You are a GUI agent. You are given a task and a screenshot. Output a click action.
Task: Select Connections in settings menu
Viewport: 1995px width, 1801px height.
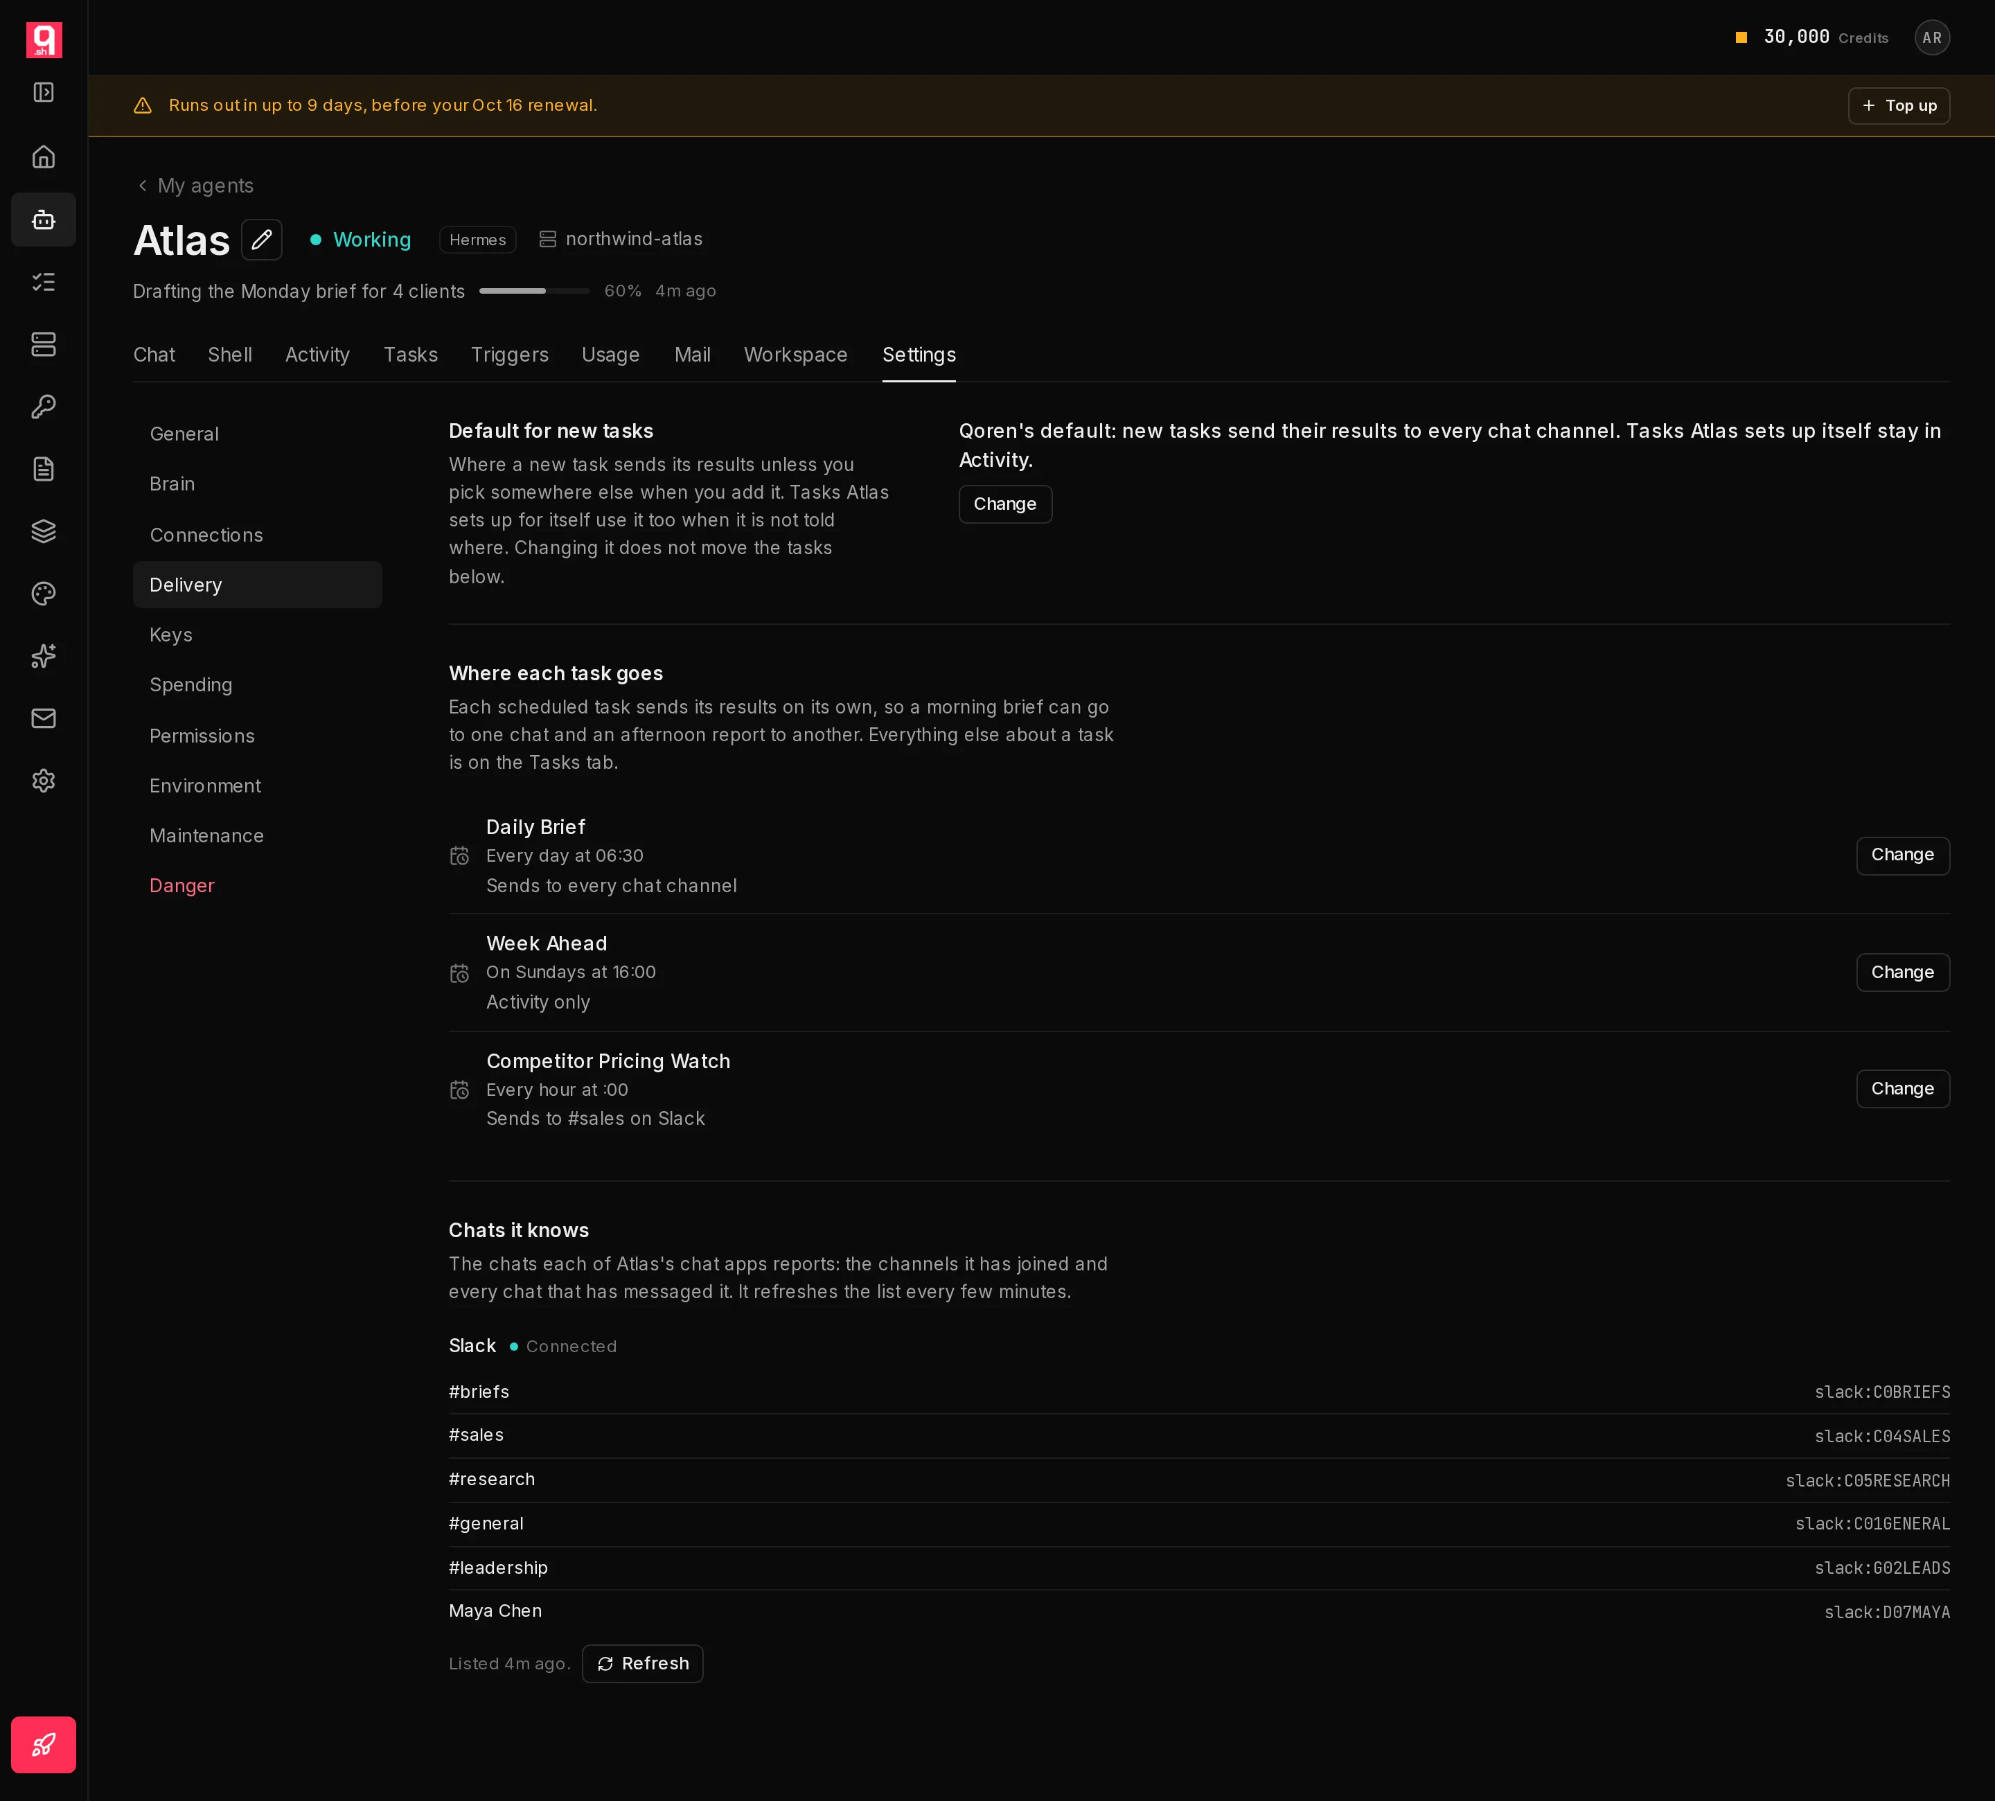[257, 535]
